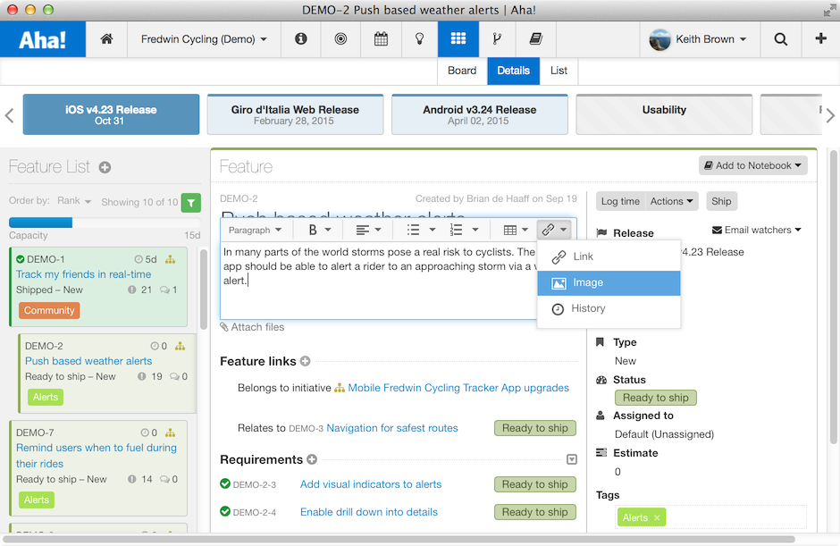Open Add visual indicators to alerts link
This screenshot has width=840, height=546.
coord(371,483)
